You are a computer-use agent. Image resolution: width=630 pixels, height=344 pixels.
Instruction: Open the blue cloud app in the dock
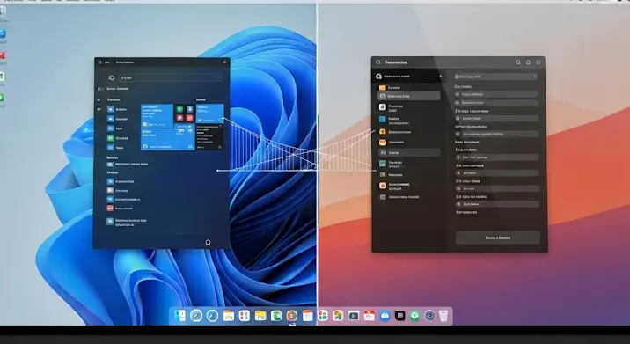(x=385, y=316)
